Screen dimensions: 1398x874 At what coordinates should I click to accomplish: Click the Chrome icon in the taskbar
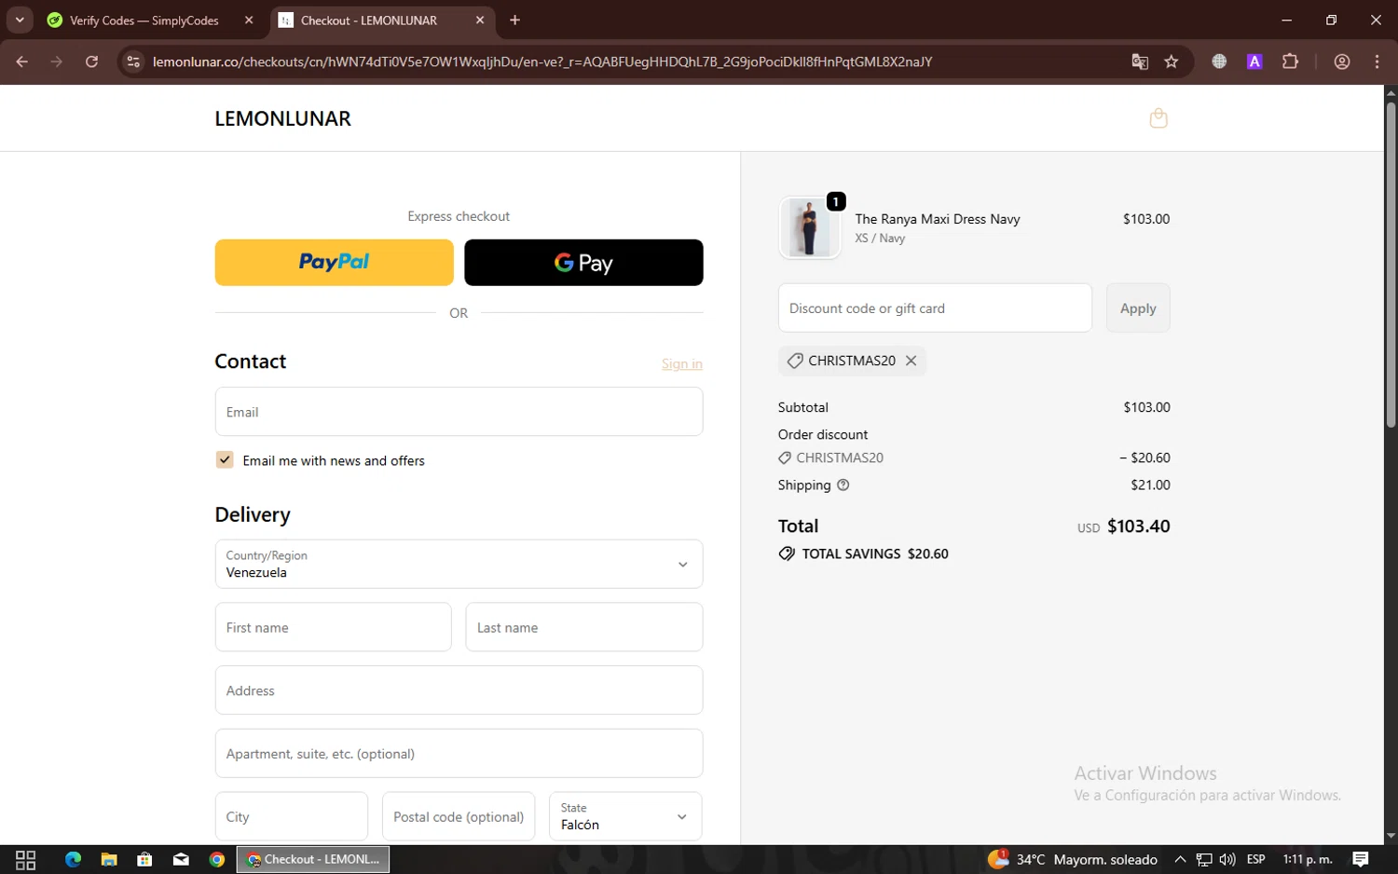(x=217, y=859)
